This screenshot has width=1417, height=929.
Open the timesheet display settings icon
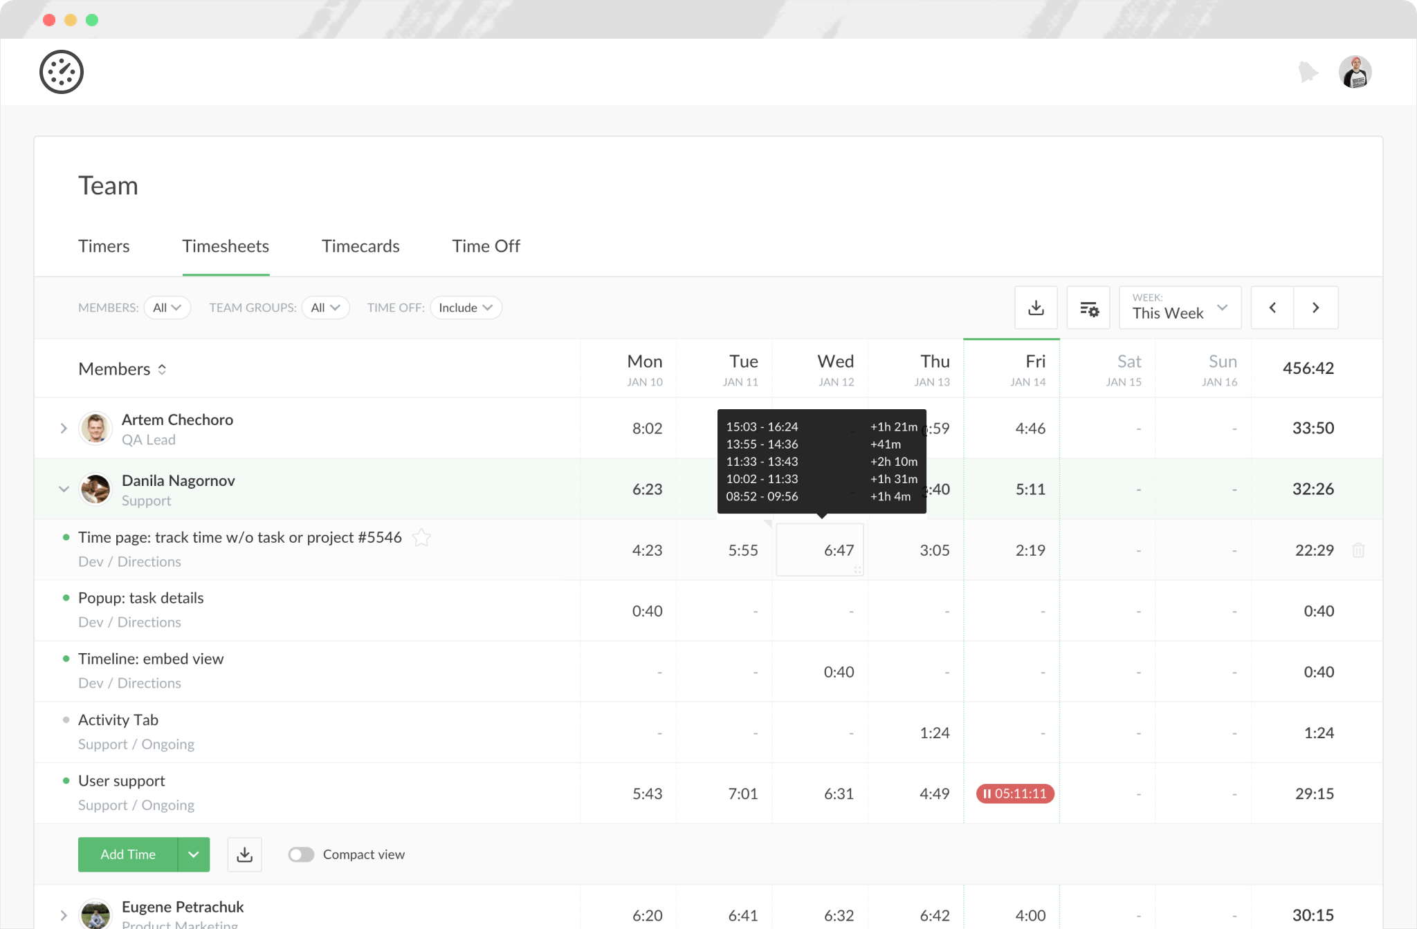click(x=1088, y=308)
